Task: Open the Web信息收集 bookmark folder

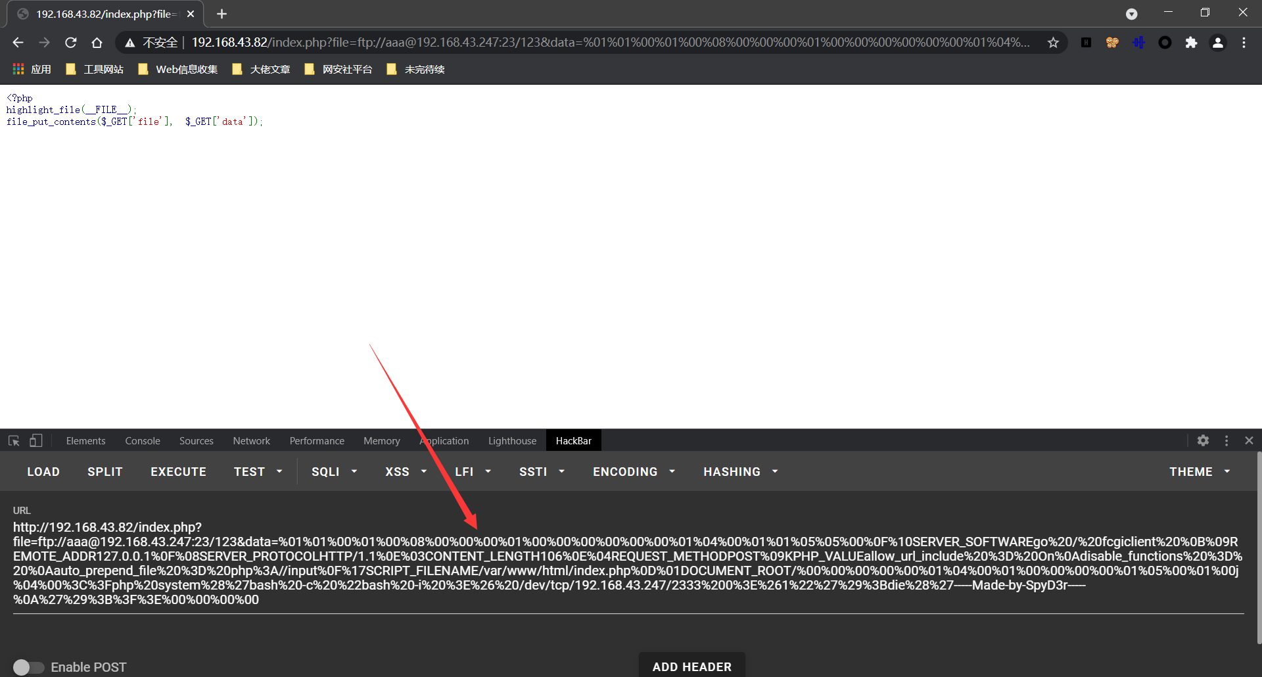Action: (x=178, y=69)
